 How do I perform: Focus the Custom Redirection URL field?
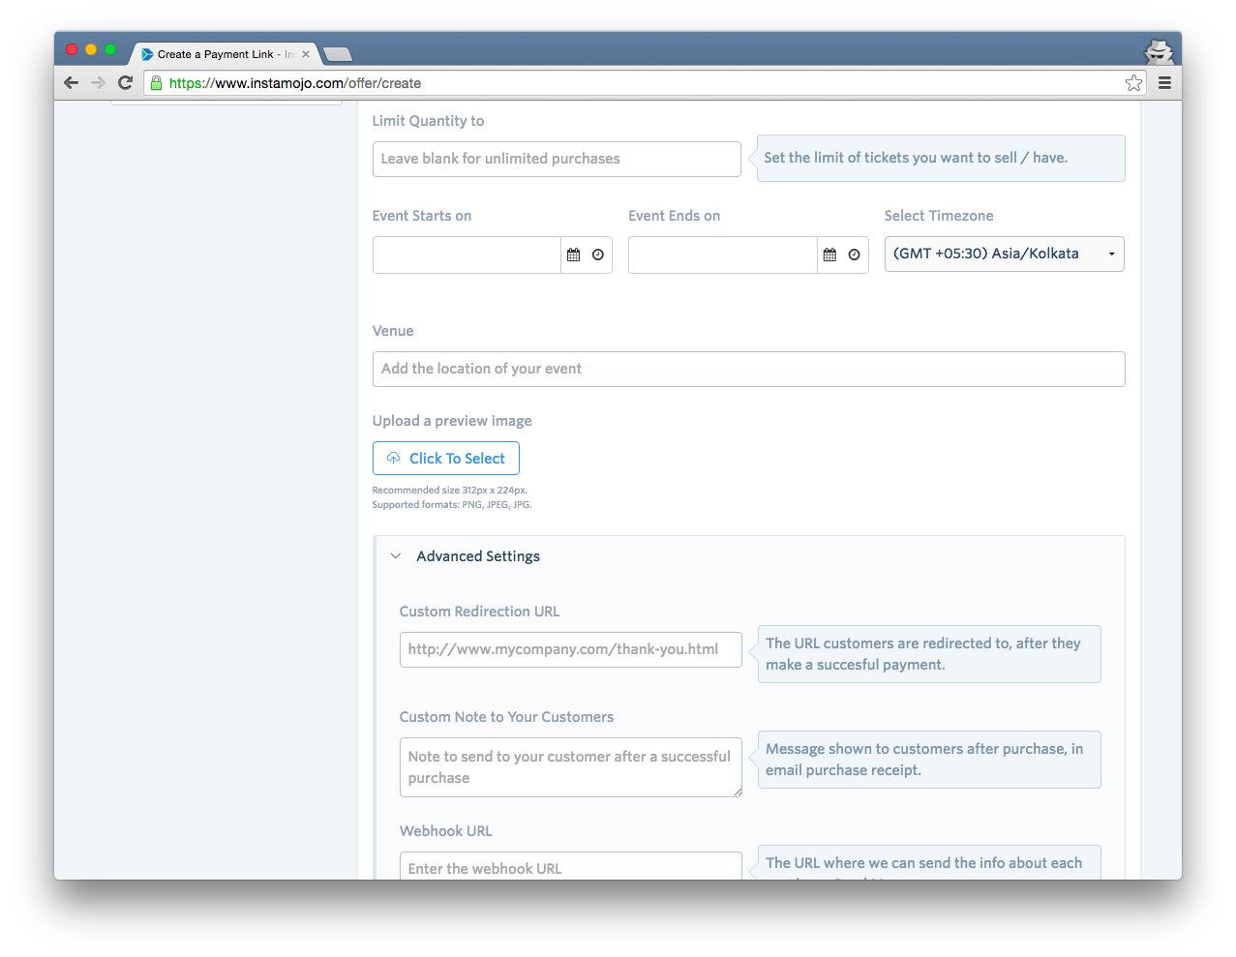pos(570,649)
